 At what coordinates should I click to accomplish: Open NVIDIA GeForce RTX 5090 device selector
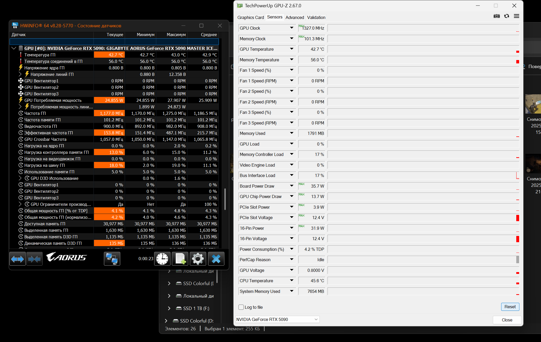click(277, 319)
